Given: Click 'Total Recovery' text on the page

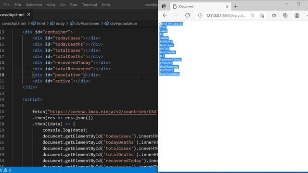Looking at the screenshot, I should (169, 67).
